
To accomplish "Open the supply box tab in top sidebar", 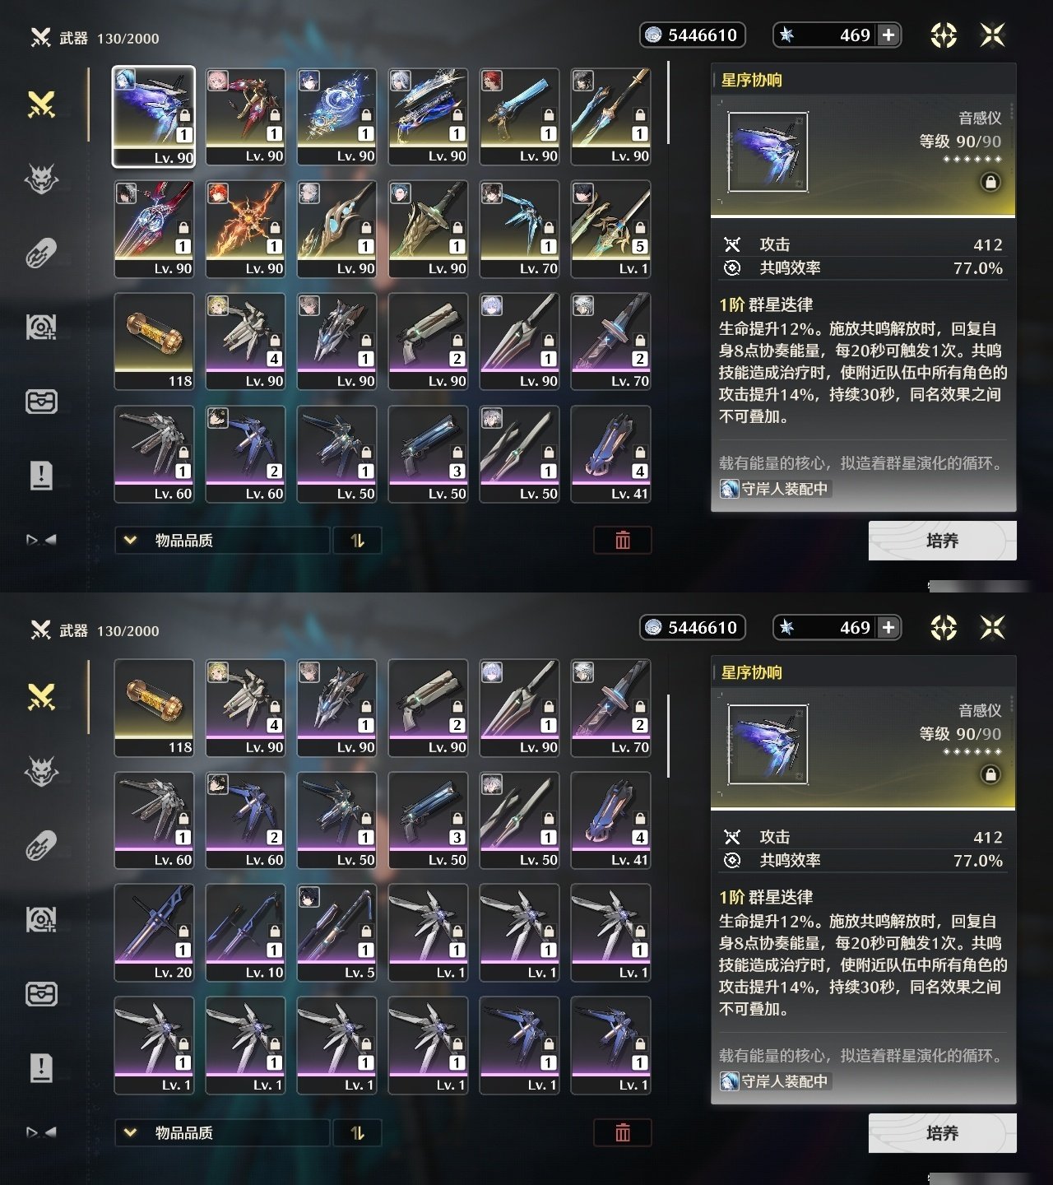I will click(x=41, y=401).
